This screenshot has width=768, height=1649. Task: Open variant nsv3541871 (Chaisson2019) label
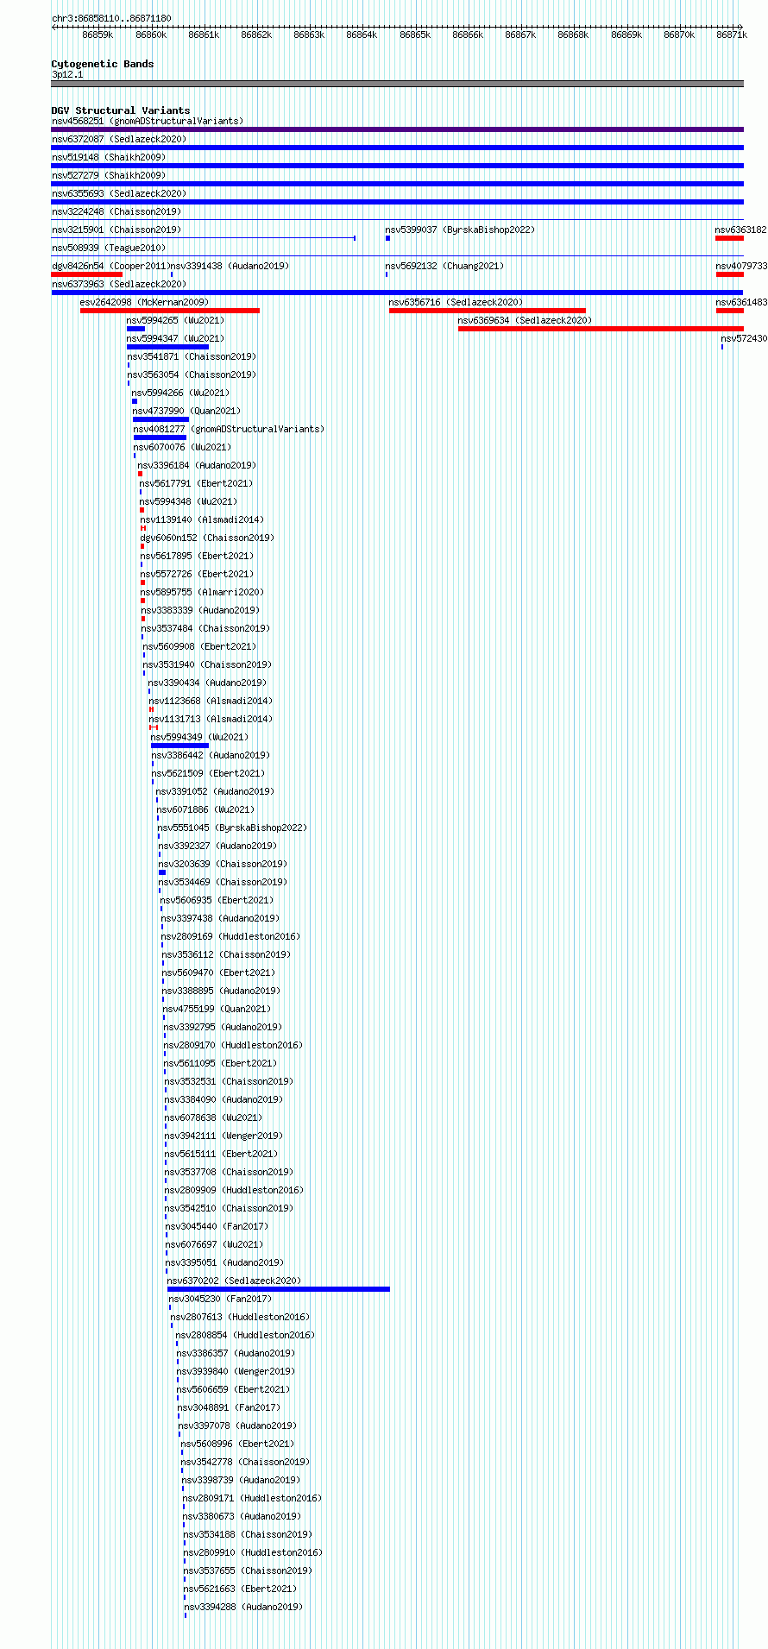pos(192,356)
